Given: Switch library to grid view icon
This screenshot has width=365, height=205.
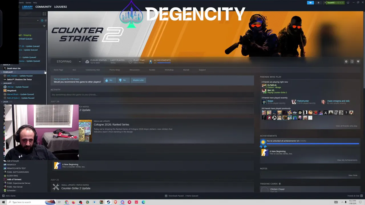Looking at the screenshot, I should (44, 14).
